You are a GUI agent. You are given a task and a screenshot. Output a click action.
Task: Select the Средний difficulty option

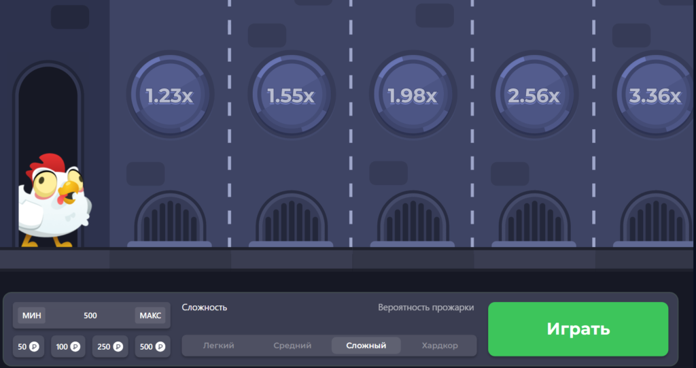(x=292, y=346)
